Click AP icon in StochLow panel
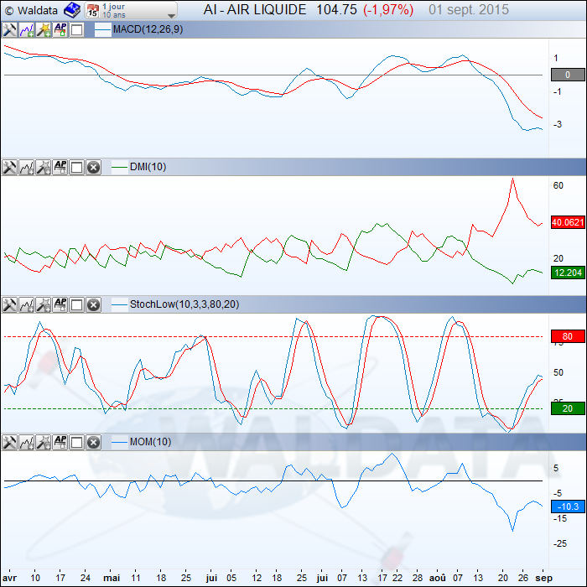 (x=60, y=304)
